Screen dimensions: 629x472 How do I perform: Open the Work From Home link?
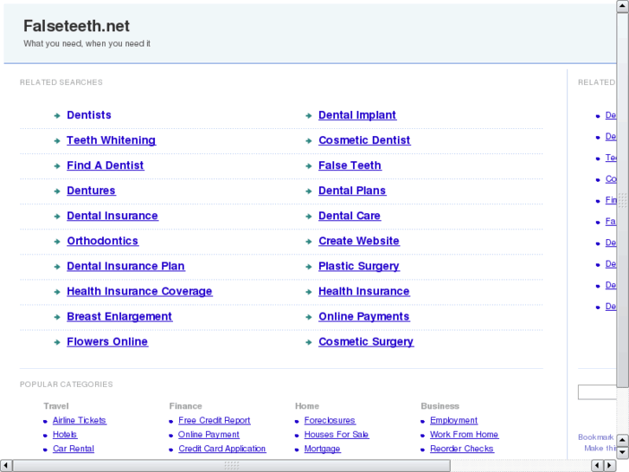464,435
